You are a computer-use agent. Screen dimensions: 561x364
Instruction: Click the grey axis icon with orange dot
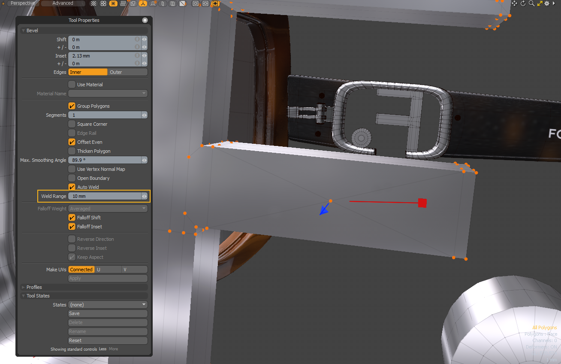pos(153,3)
